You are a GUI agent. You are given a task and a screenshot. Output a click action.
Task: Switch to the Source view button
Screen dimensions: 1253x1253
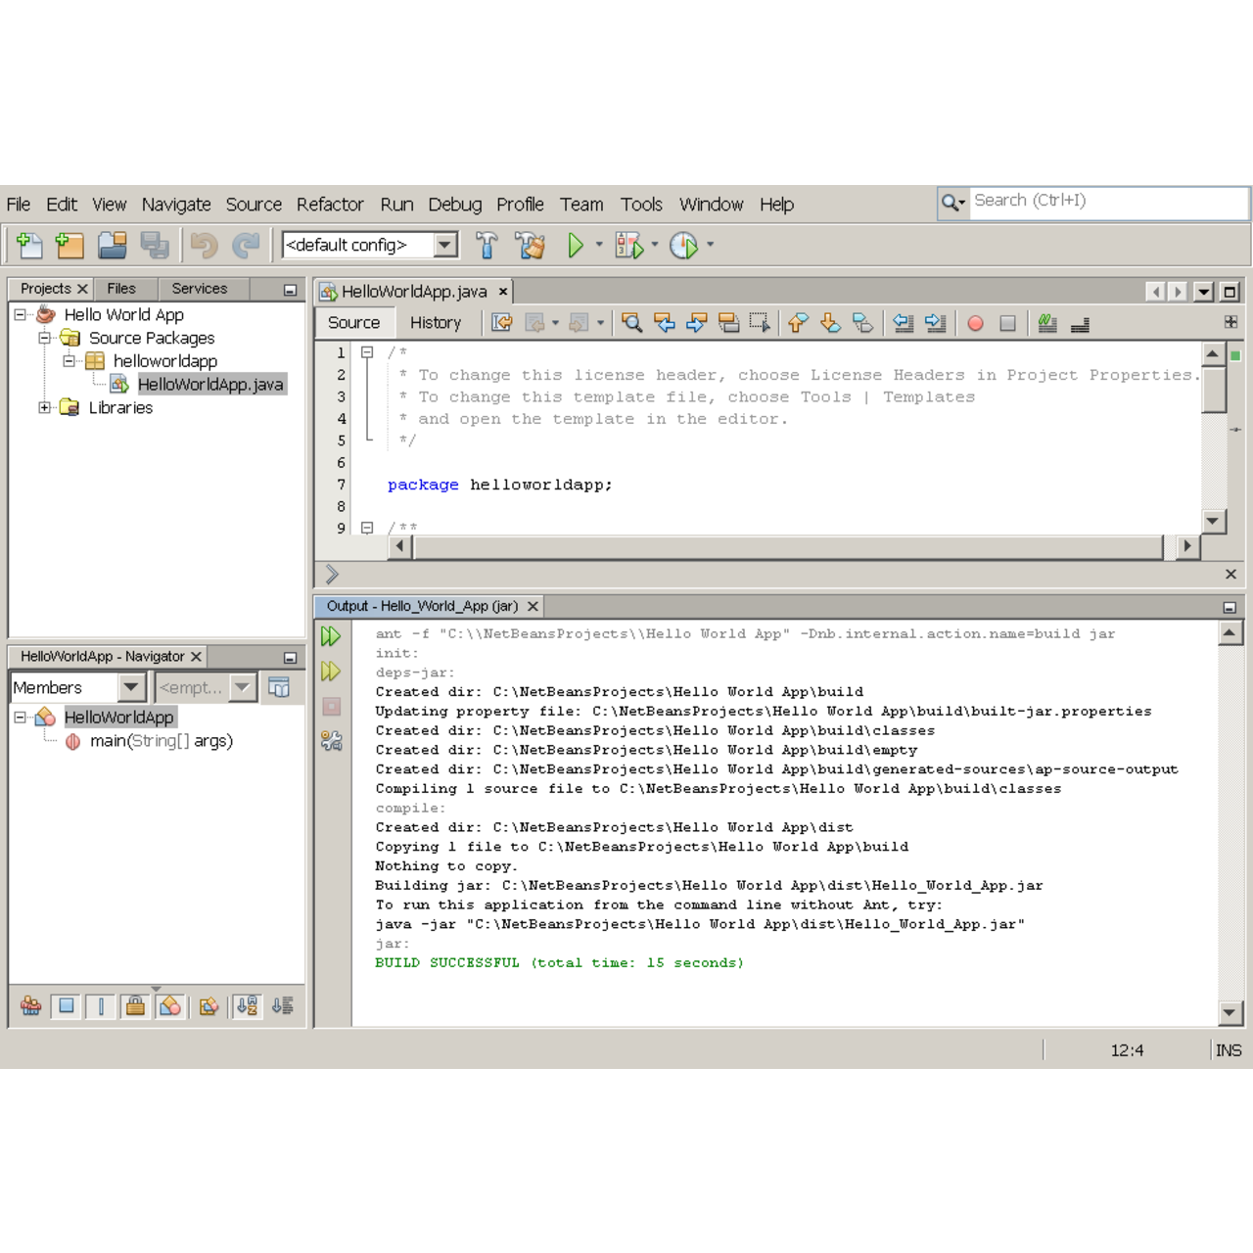tap(354, 323)
